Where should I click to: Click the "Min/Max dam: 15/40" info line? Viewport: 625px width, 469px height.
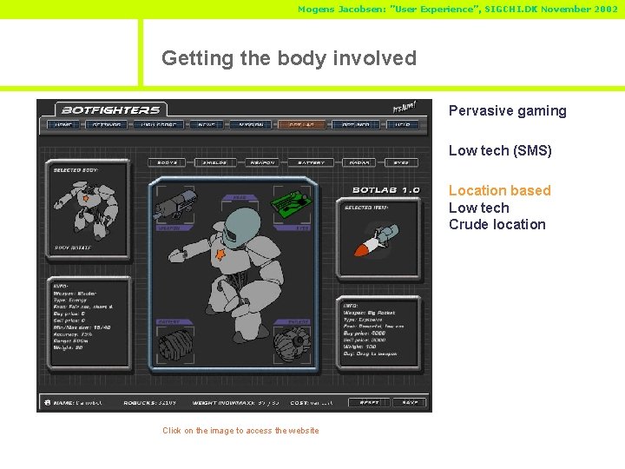click(82, 327)
